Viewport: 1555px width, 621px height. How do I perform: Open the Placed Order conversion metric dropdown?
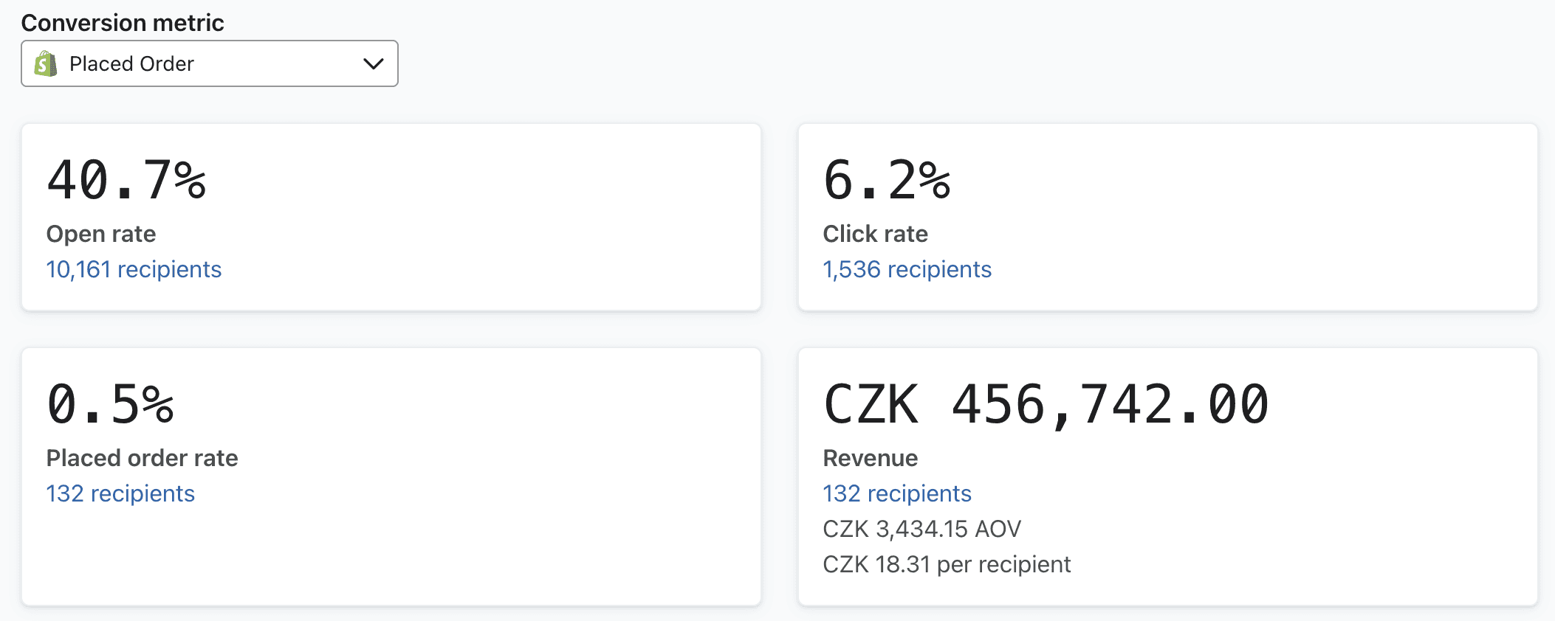(x=210, y=63)
